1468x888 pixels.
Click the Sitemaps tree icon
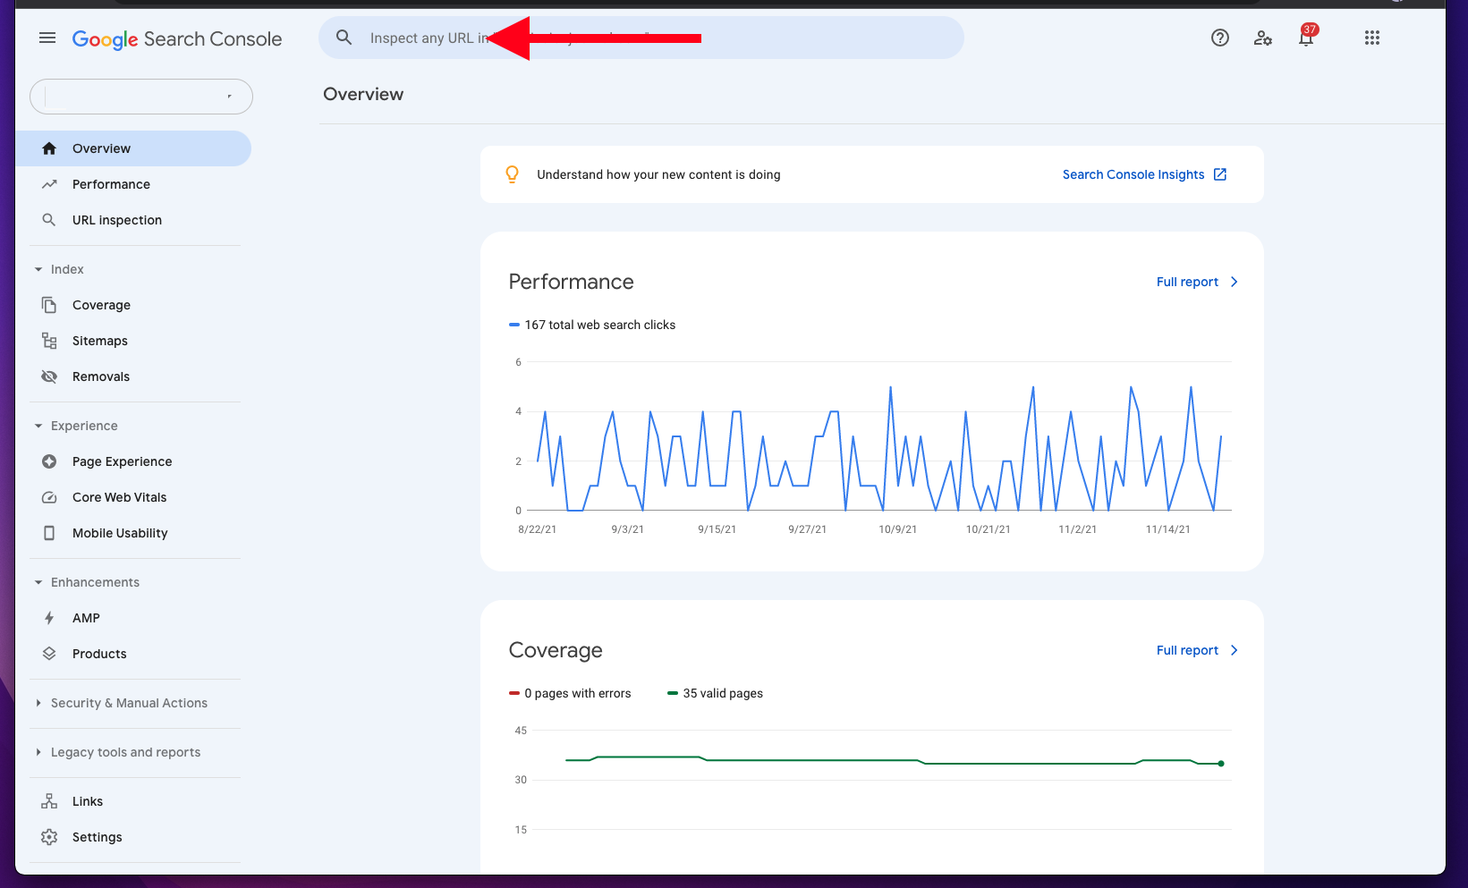pyautogui.click(x=49, y=341)
